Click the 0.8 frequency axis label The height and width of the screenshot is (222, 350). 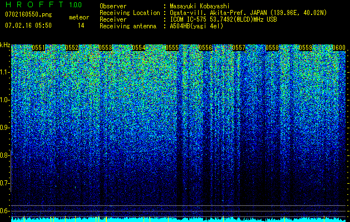pyautogui.click(x=4, y=155)
